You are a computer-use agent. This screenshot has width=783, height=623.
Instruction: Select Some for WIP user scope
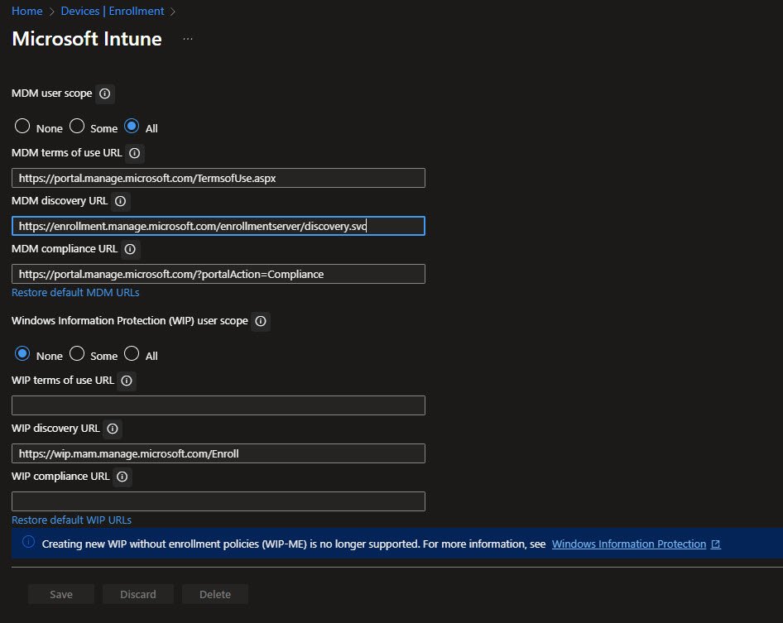pyautogui.click(x=77, y=355)
